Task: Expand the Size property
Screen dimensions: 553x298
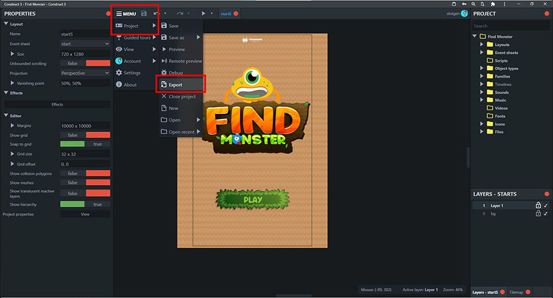Action: click(x=12, y=54)
